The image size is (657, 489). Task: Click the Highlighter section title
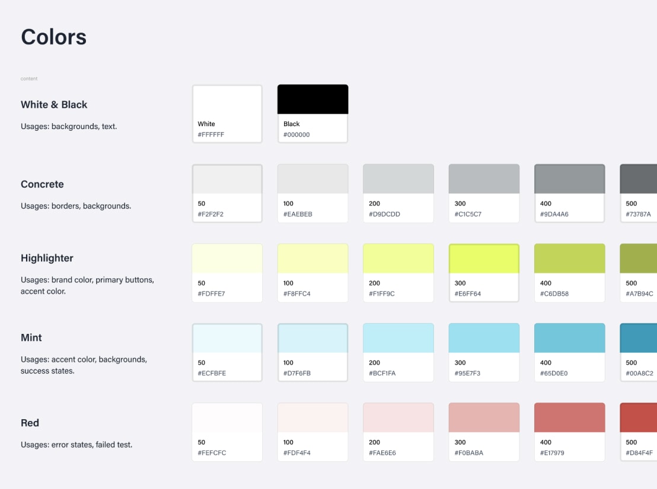[x=47, y=258]
